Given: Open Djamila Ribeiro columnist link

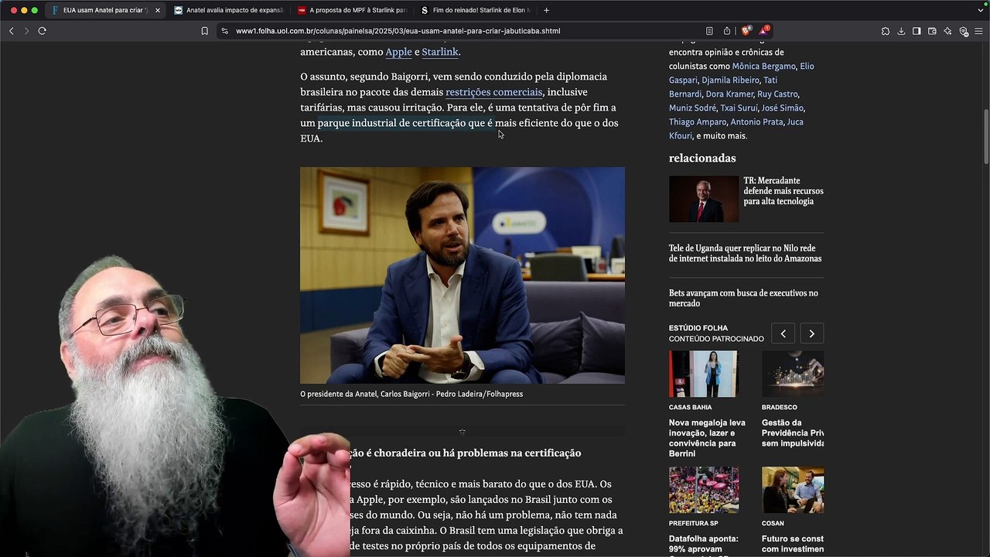Looking at the screenshot, I should (730, 80).
